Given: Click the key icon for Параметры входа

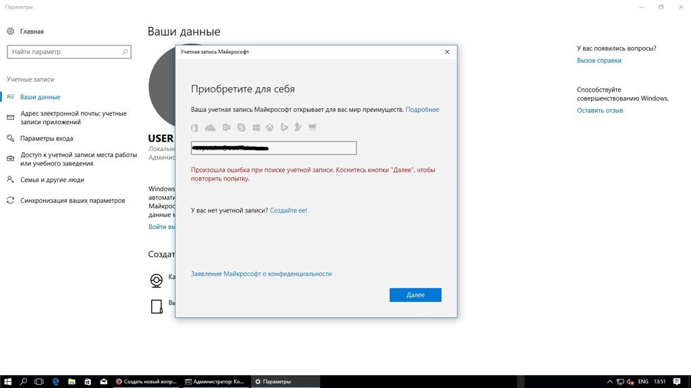Looking at the screenshot, I should [11, 138].
